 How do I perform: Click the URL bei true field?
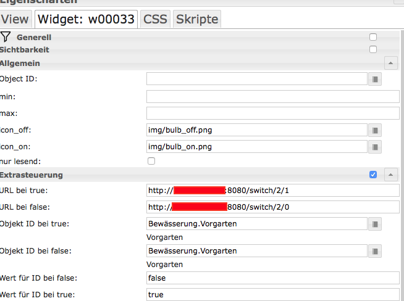click(x=272, y=190)
